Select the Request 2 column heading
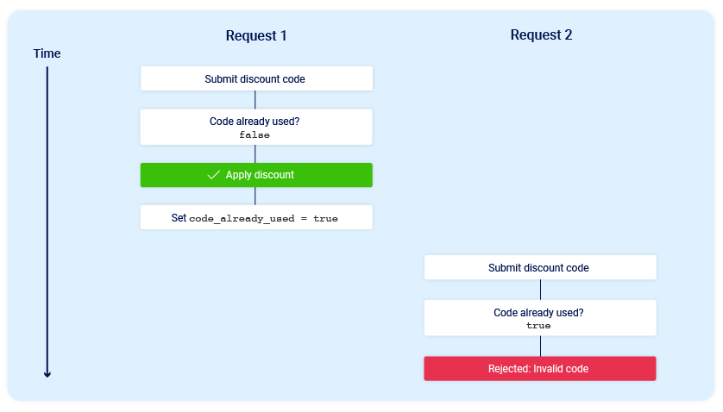 [x=541, y=35]
